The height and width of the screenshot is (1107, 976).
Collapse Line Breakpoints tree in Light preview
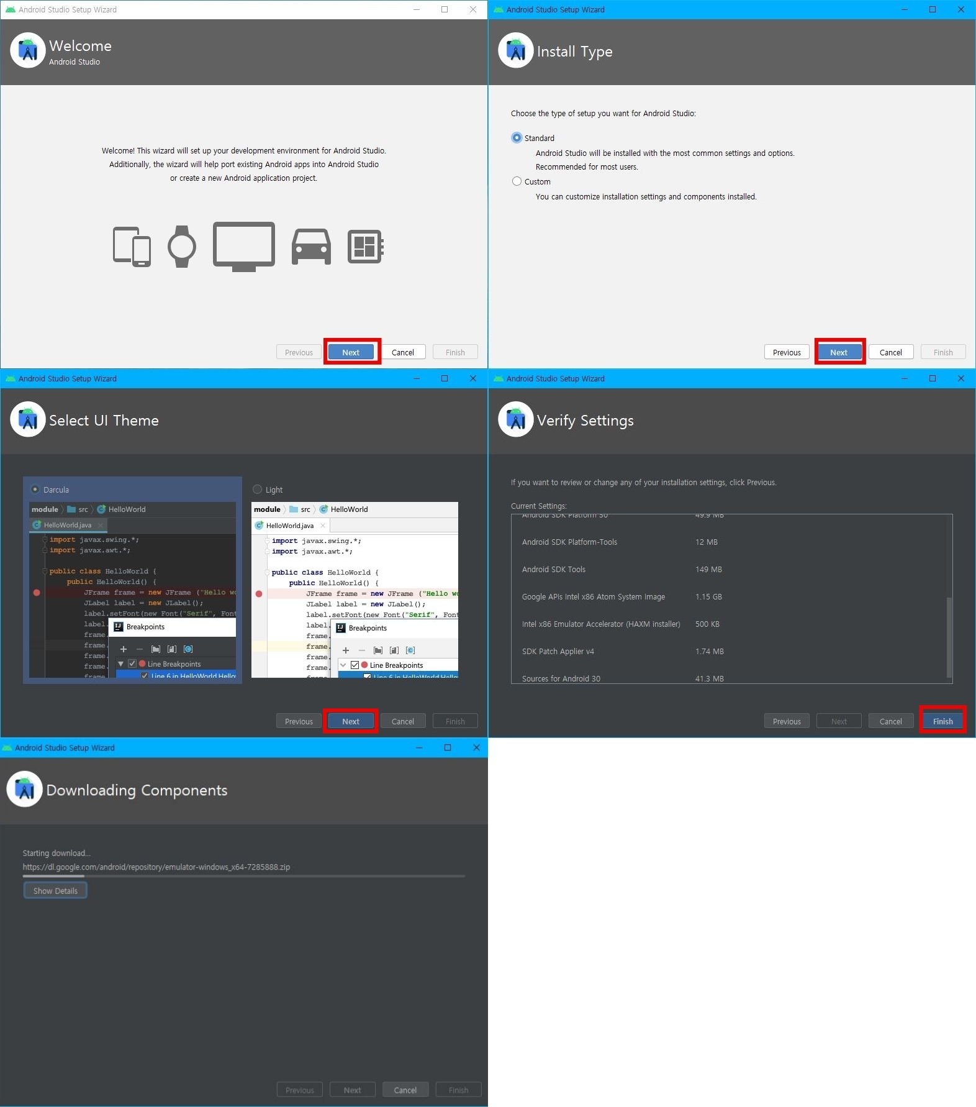point(343,665)
